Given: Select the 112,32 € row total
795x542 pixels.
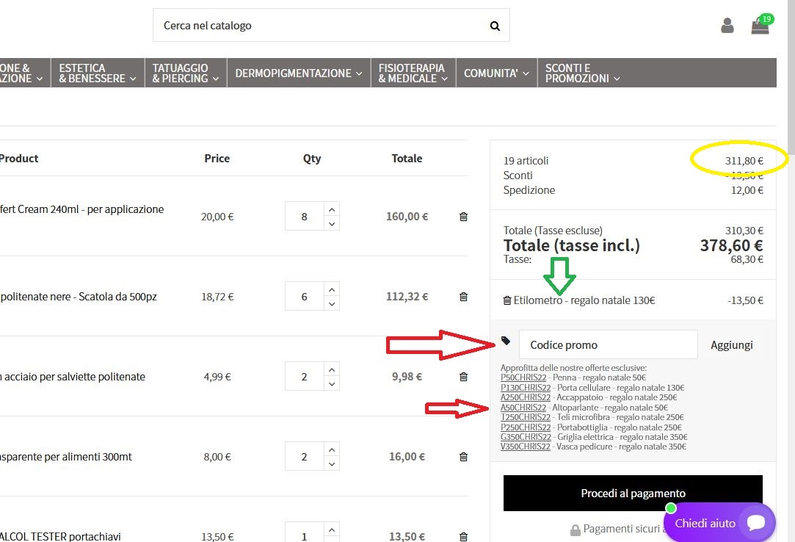Looking at the screenshot, I should [407, 297].
